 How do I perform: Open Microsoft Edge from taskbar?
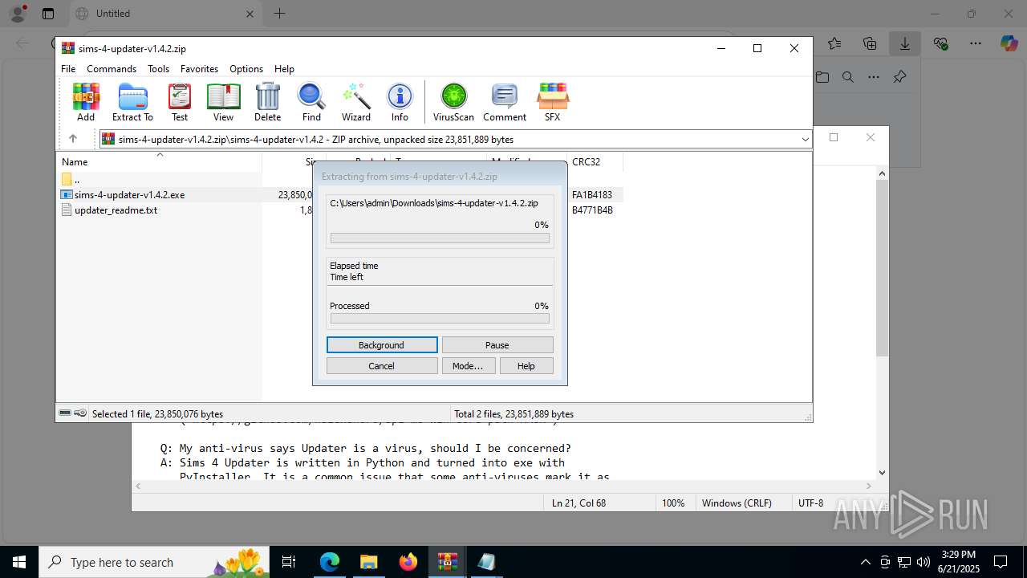(330, 562)
